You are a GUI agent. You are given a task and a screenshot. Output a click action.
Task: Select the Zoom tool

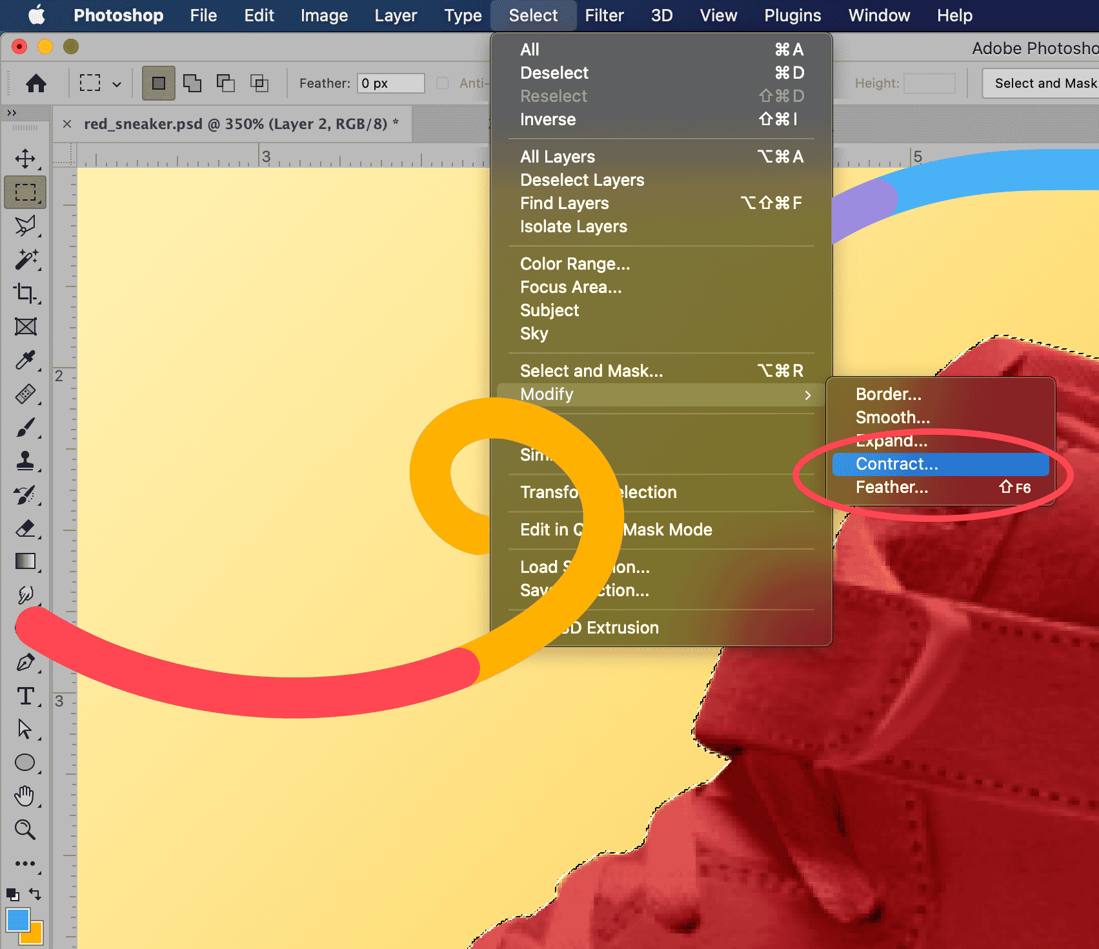coord(25,830)
